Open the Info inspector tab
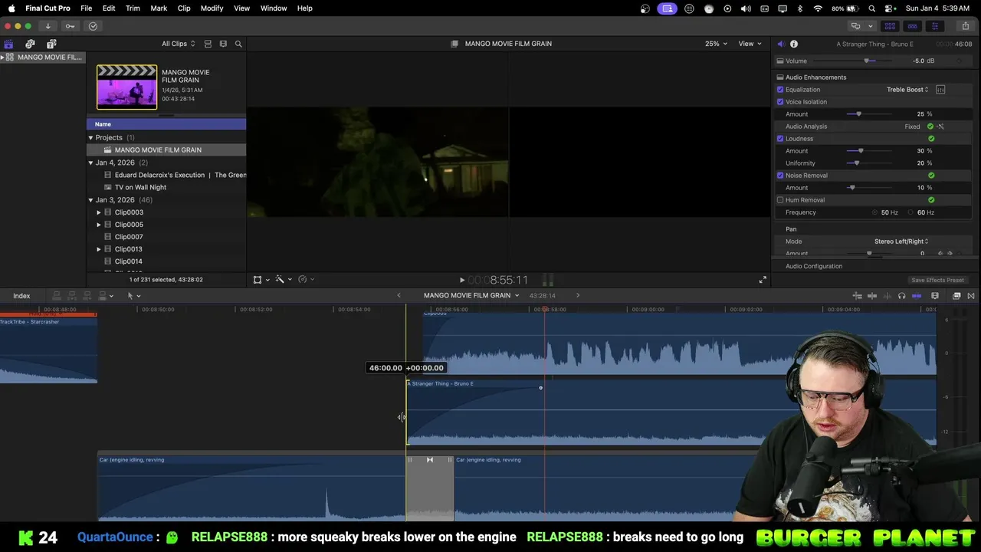Image resolution: width=981 pixels, height=552 pixels. point(794,44)
